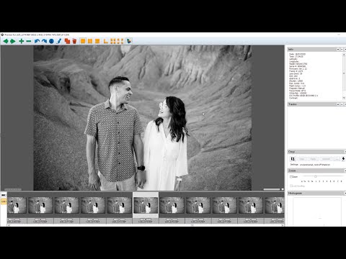Select the L-shaped layout icon
Viewport: 346px width, 259px height.
pyautogui.click(x=106, y=41)
